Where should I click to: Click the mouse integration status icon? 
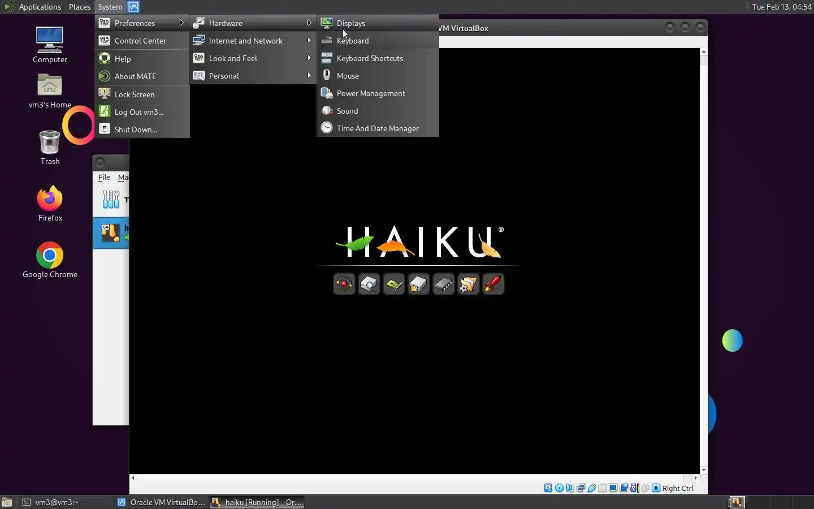(645, 488)
